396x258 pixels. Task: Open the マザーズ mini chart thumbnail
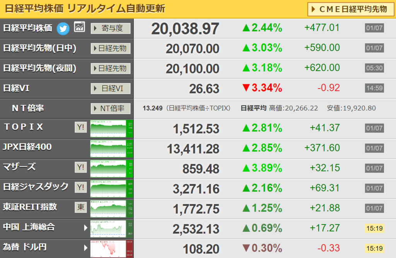[x=111, y=169]
